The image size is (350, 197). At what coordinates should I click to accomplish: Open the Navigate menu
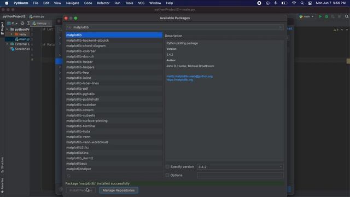(73, 3)
